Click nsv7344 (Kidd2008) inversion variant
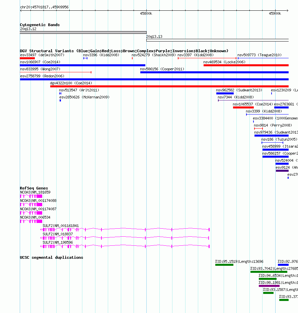The height and width of the screenshot is (313, 298). tap(253, 100)
